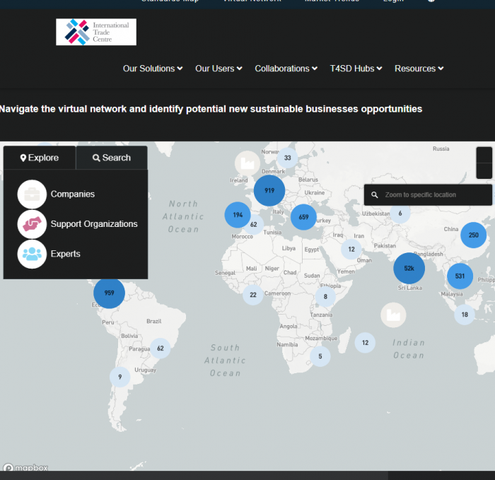Click the factory marker near Ireland
The width and height of the screenshot is (495, 480).
[248, 163]
